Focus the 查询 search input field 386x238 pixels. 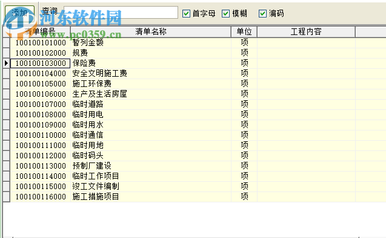pyautogui.click(x=121, y=12)
